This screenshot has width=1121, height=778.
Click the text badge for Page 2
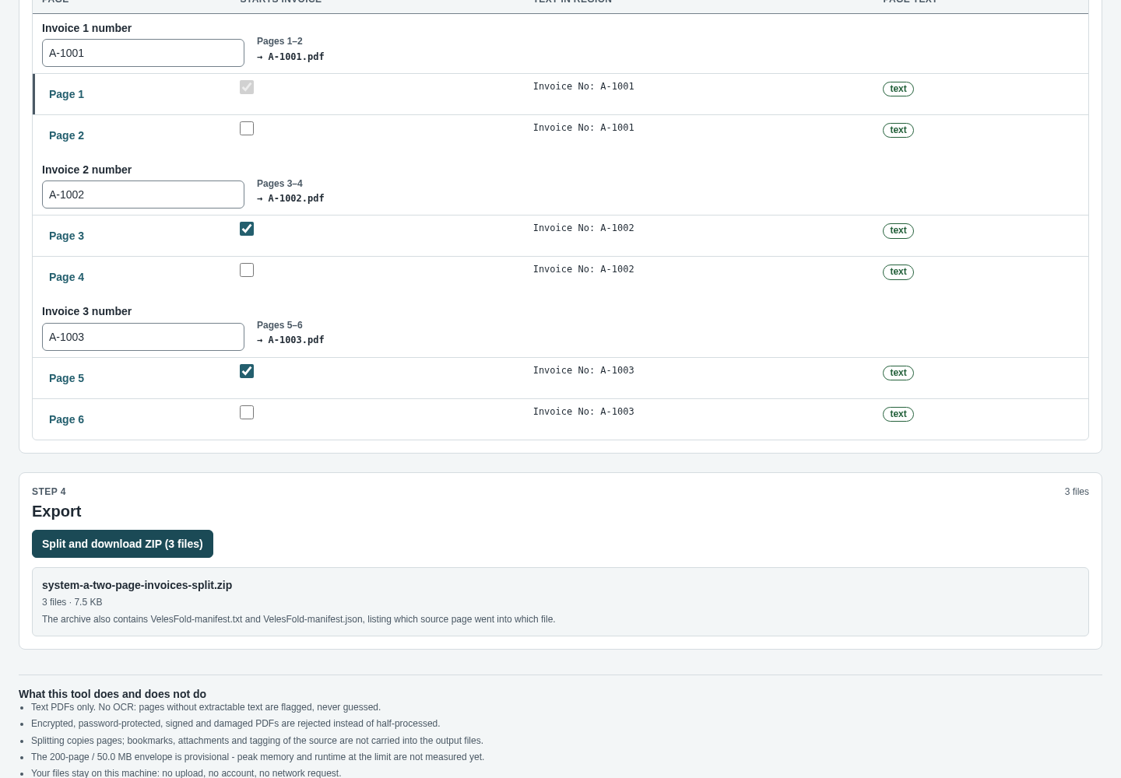click(898, 130)
